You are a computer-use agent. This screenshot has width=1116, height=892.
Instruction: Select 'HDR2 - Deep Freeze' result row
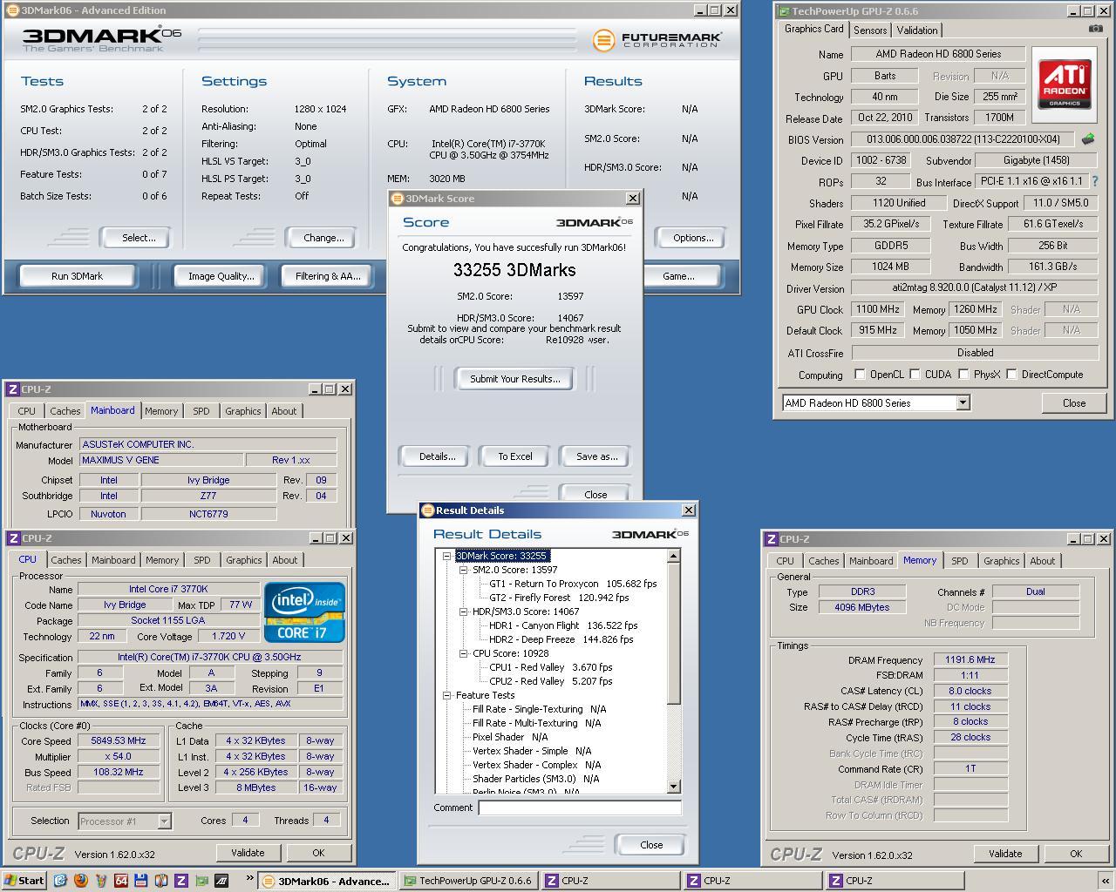pyautogui.click(x=561, y=639)
